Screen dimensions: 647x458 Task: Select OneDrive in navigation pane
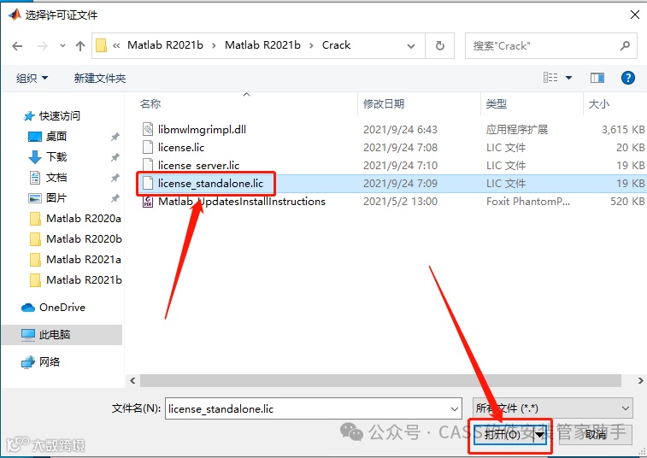point(62,308)
